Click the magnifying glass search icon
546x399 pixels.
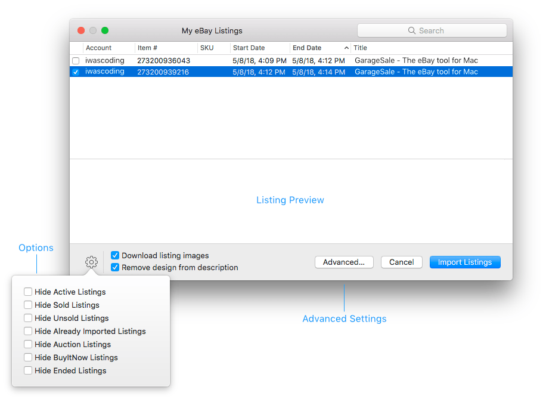pos(411,30)
